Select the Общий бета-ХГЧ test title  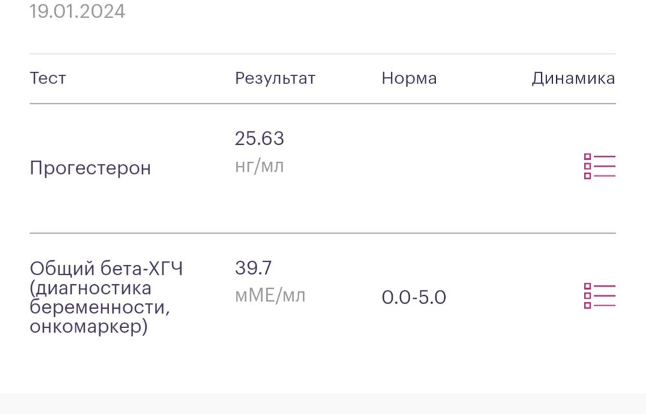click(107, 269)
